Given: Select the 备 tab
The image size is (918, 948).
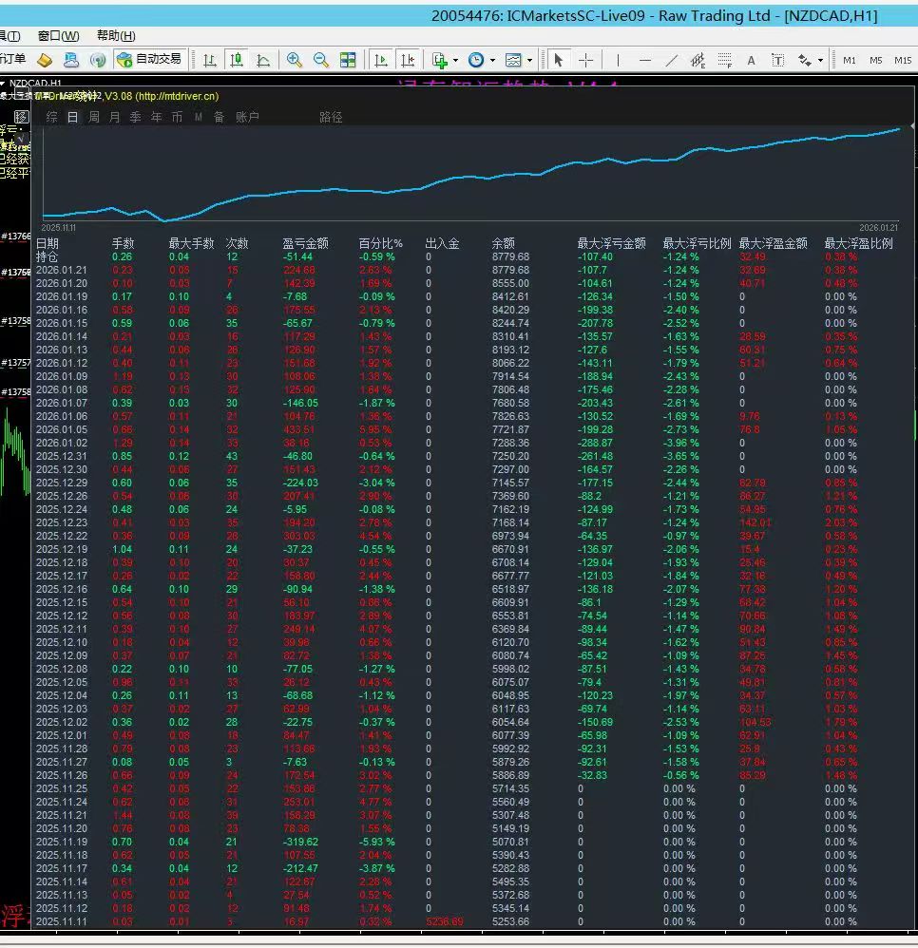Looking at the screenshot, I should coord(219,117).
